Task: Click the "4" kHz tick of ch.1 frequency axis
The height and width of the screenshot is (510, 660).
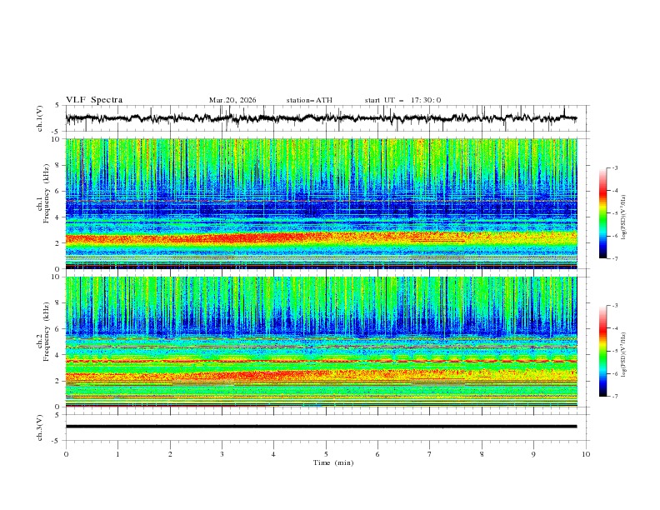Action: pos(57,217)
